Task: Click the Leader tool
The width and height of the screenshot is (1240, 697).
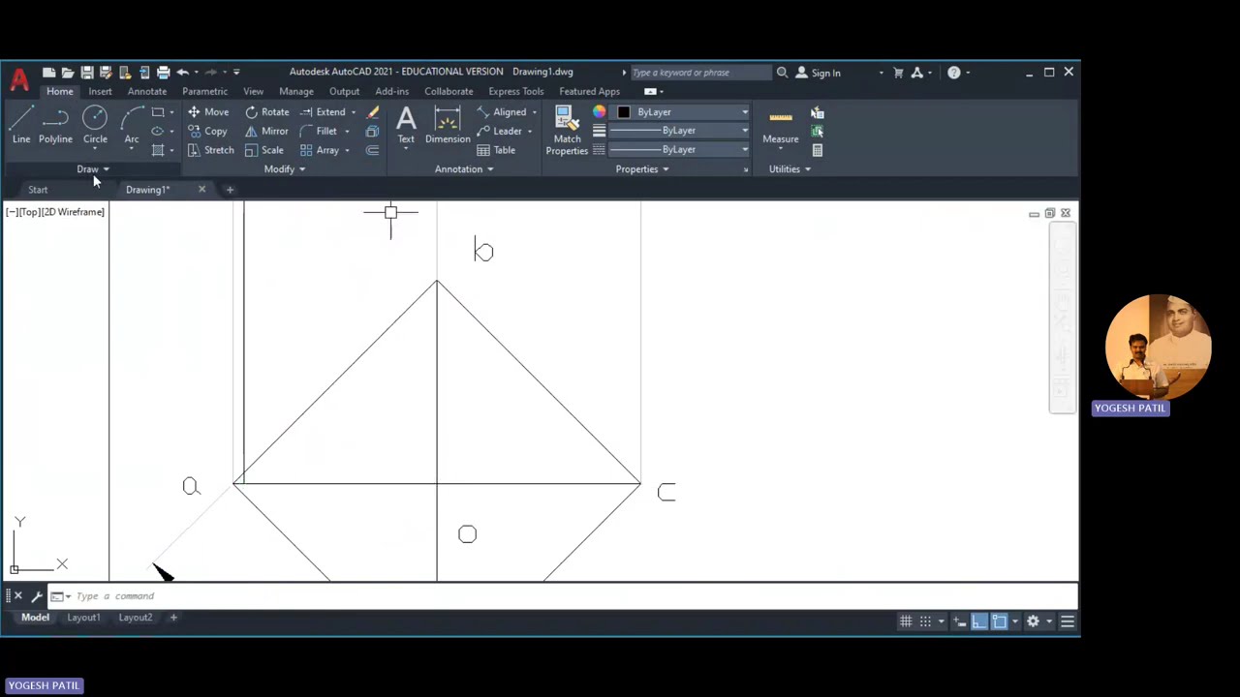Action: (x=499, y=132)
